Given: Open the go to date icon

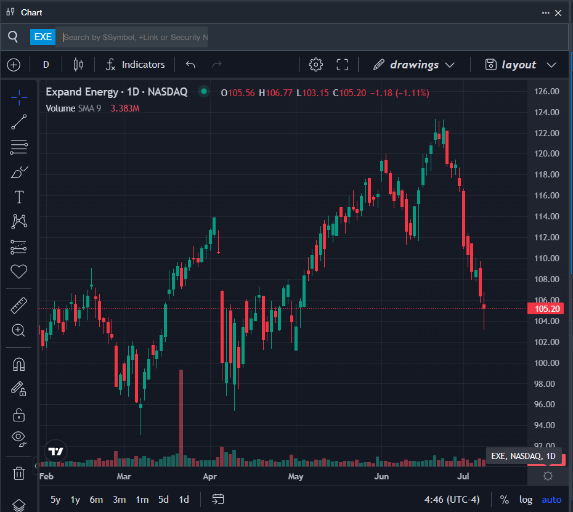Looking at the screenshot, I should click(218, 499).
